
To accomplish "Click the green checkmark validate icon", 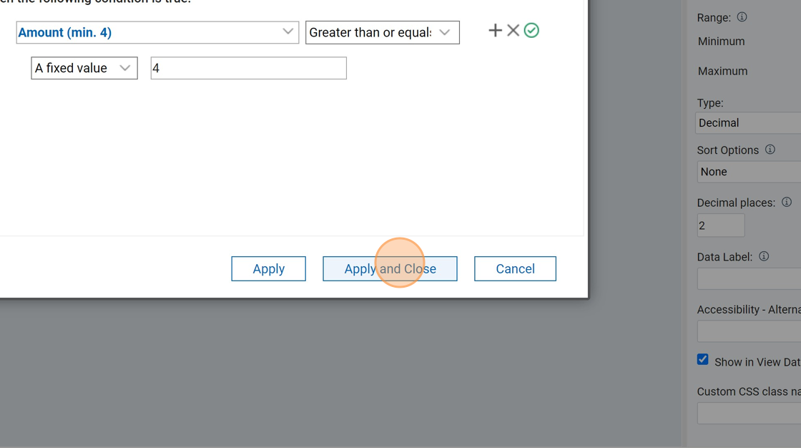I will [531, 30].
